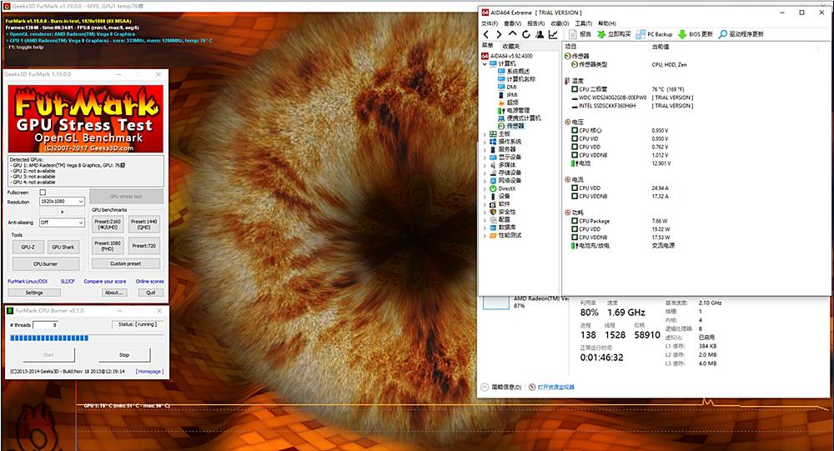Go forward with AIDA64 forward arrow
The height and width of the screenshot is (451, 834).
(x=499, y=34)
